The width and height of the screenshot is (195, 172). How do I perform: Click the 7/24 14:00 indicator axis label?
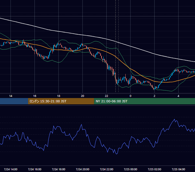[11, 169]
